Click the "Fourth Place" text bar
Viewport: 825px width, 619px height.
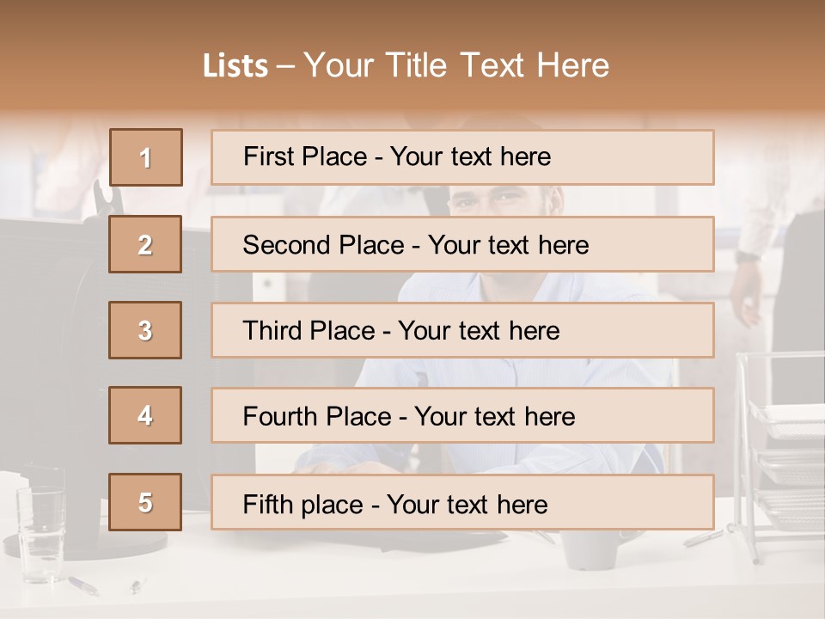(462, 416)
